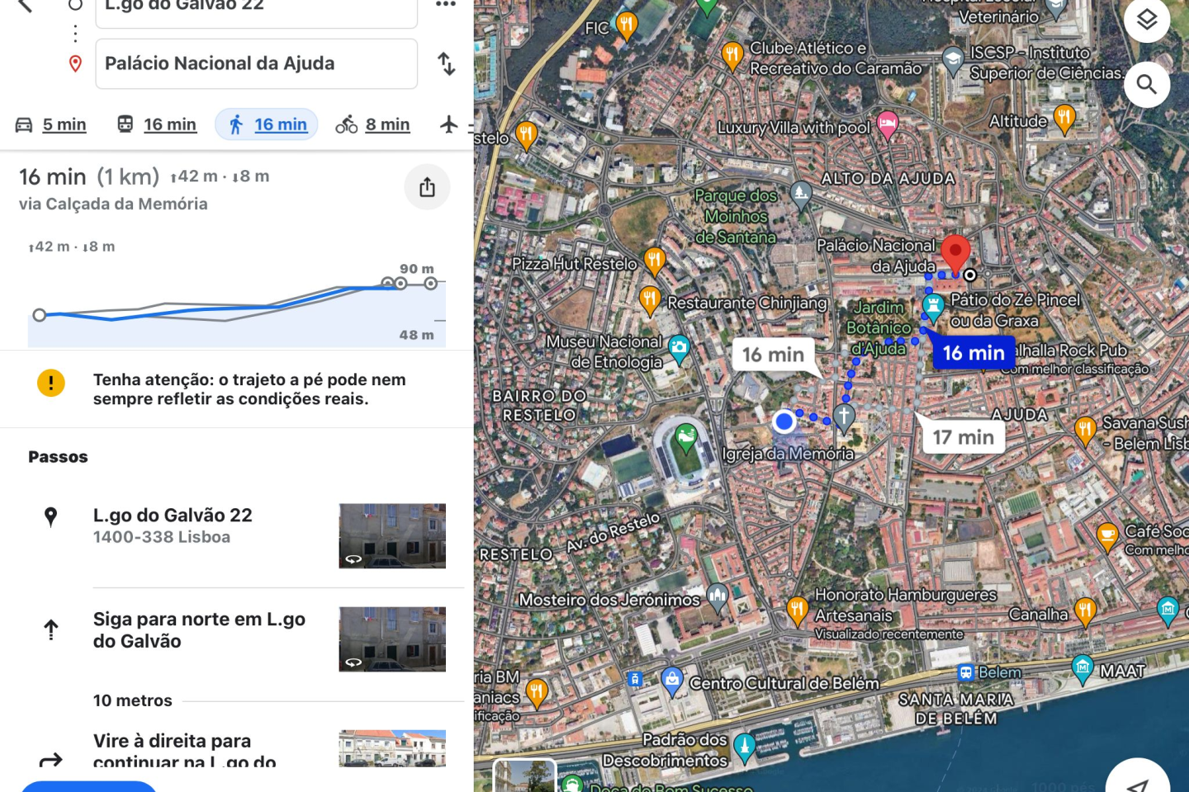Open Café Soc bar marker
Viewport: 1189px width, 792px height.
[x=1108, y=537]
